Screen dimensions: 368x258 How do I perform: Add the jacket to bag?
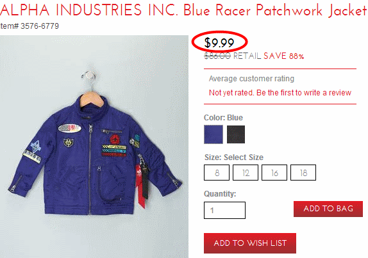click(x=328, y=209)
